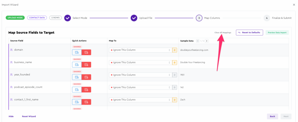Toggle the blue add-column button for business_name
The height and width of the screenshot is (122, 298).
(x=77, y=65)
